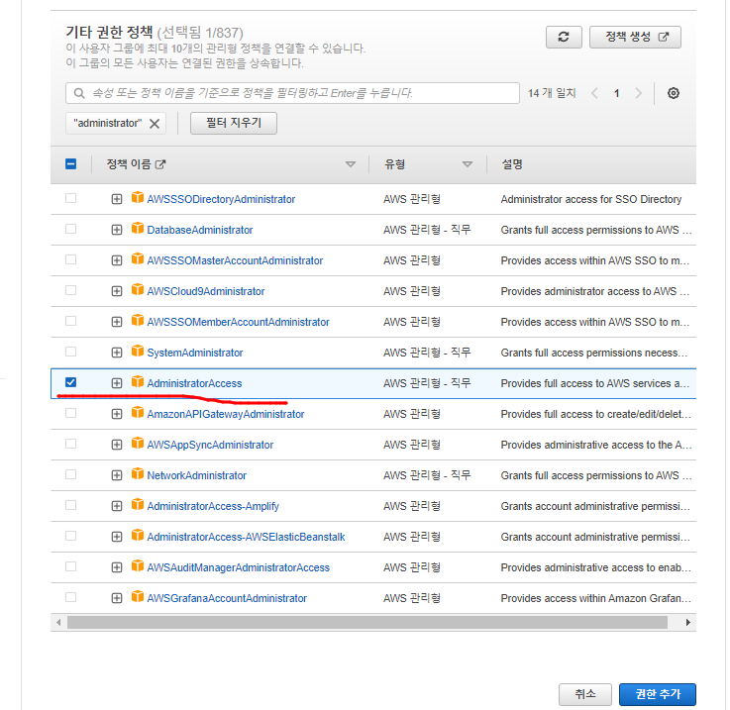Click the policy box icon for NetworkAdministrator

tap(138, 474)
